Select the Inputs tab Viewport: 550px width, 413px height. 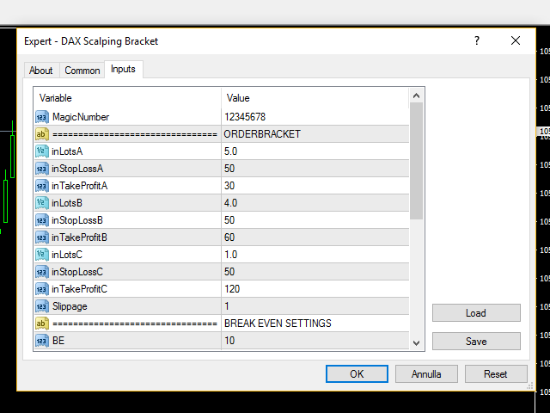123,69
